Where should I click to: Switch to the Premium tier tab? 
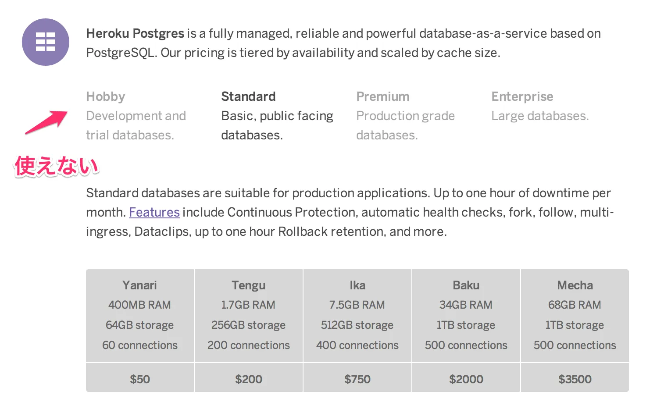tap(383, 96)
